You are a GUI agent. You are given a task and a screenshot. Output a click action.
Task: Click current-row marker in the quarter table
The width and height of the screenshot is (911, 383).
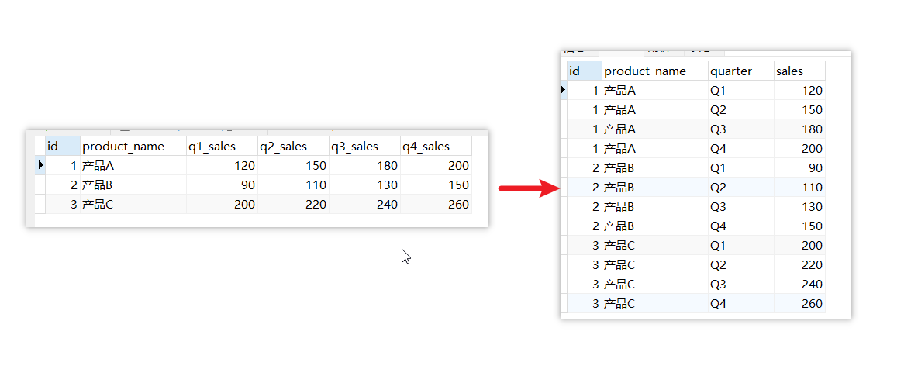pos(563,90)
